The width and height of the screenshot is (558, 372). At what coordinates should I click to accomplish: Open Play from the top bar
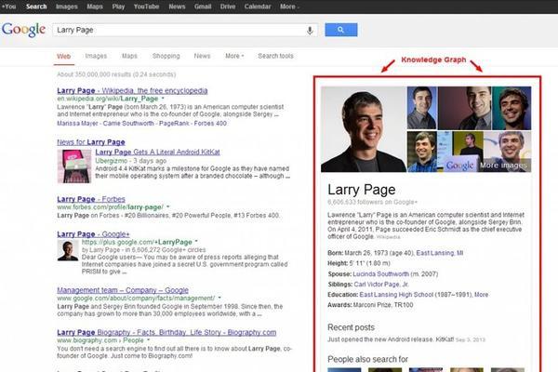118,7
